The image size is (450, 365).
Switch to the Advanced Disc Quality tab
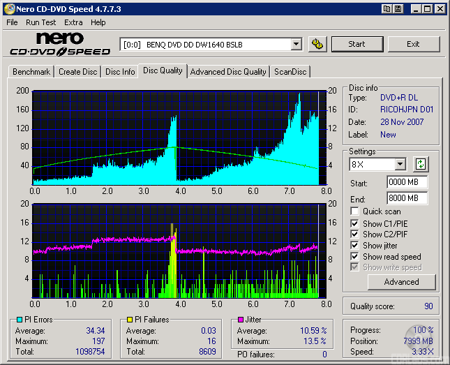[228, 72]
